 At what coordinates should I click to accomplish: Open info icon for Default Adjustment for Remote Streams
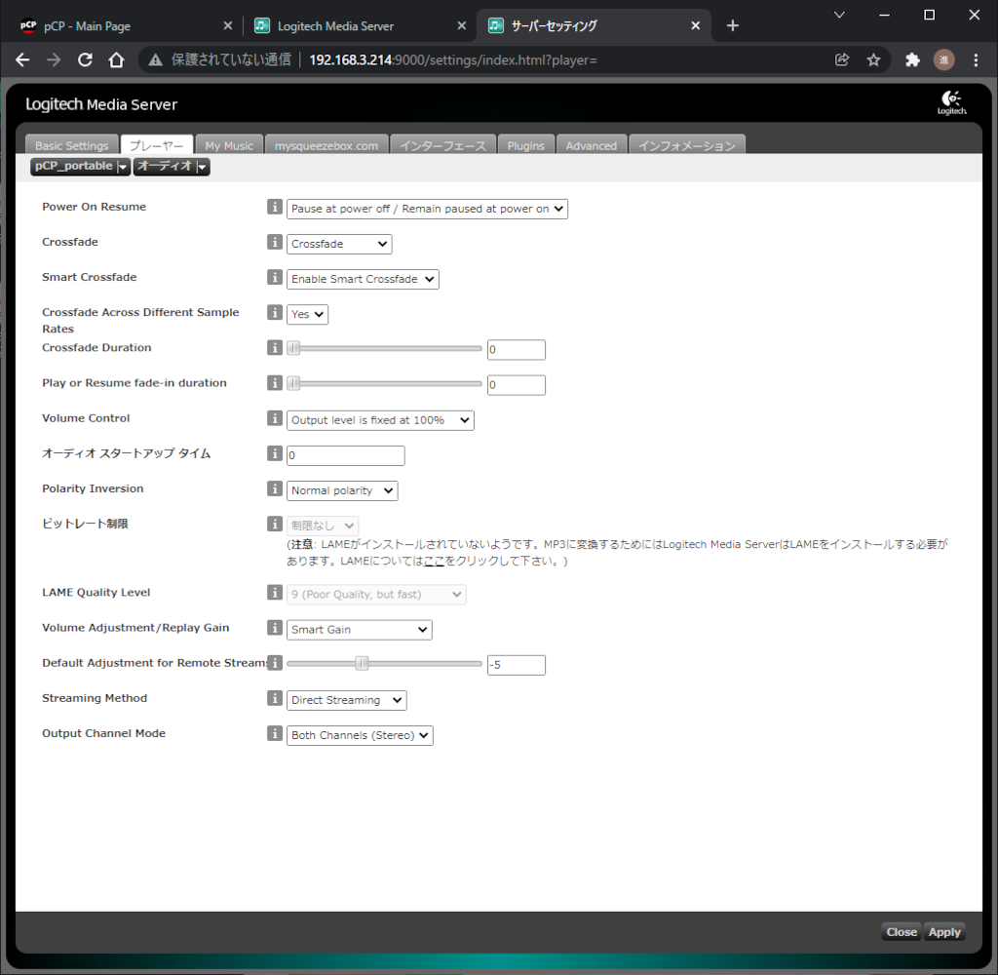click(x=274, y=663)
